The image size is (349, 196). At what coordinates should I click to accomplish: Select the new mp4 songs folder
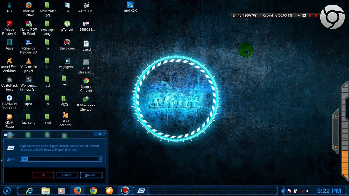pos(48,28)
